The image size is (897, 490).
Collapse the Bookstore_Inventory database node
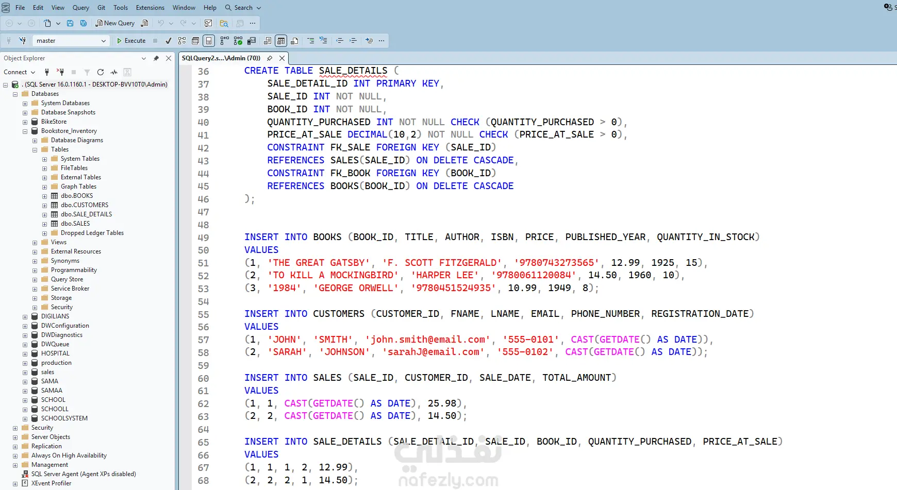pos(25,131)
